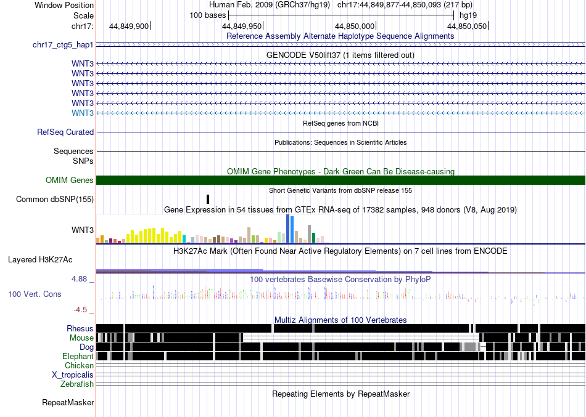Click the Mouse species label
This screenshot has width=586, height=417.
tap(81, 338)
